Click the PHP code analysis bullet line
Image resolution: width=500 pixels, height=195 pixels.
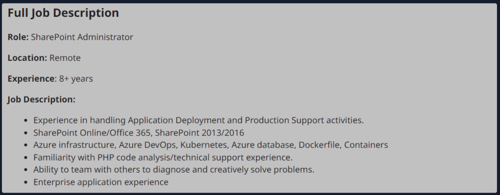[163, 158]
